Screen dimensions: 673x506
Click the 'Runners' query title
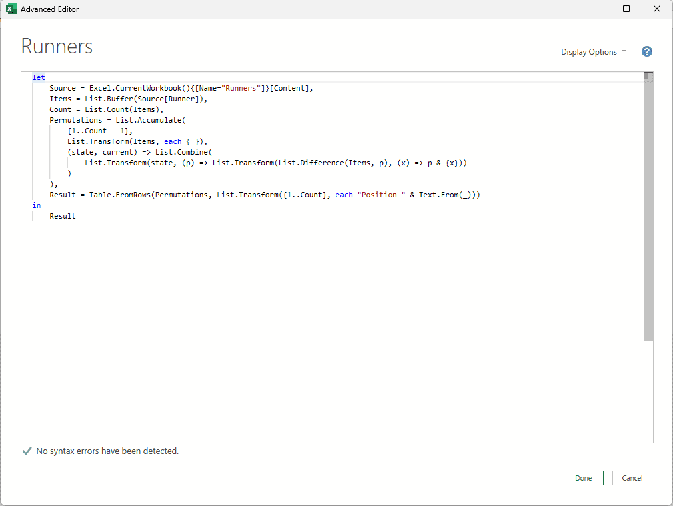pos(57,46)
